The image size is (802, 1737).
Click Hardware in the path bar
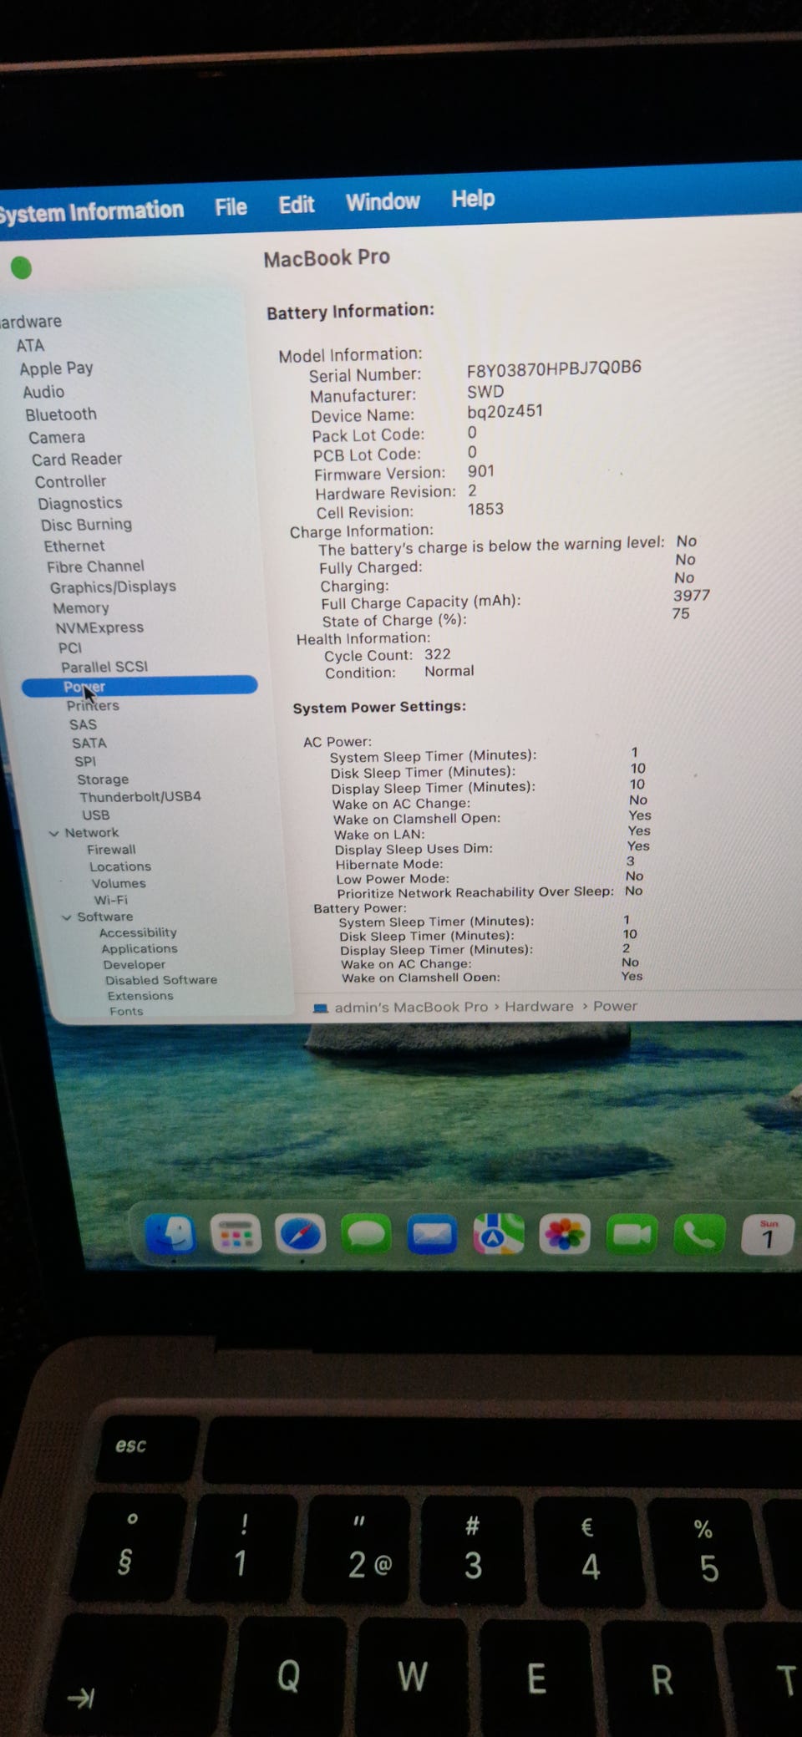(x=539, y=1006)
